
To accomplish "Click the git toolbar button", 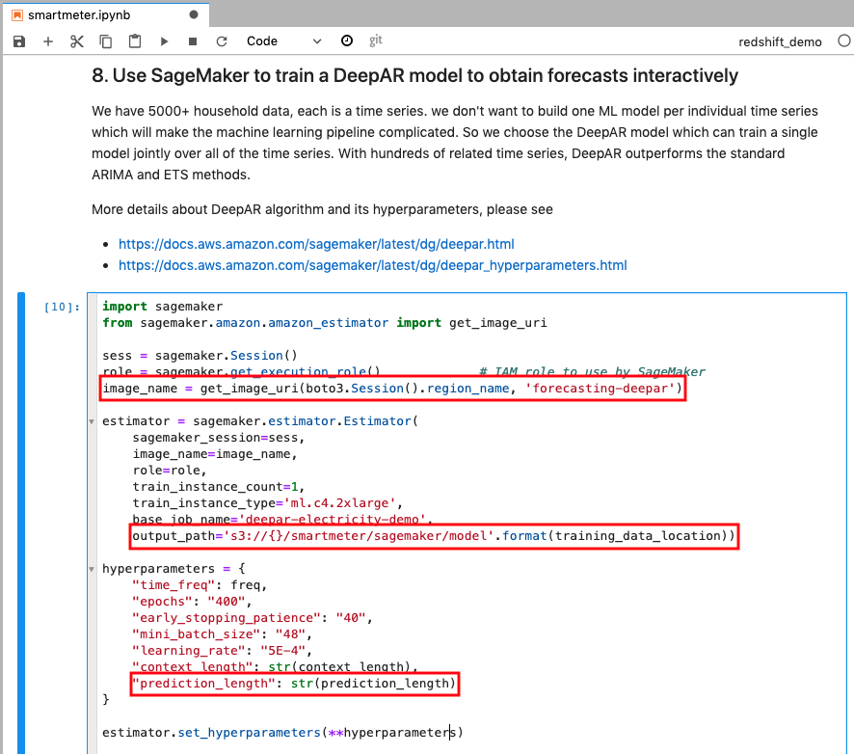I will [376, 41].
